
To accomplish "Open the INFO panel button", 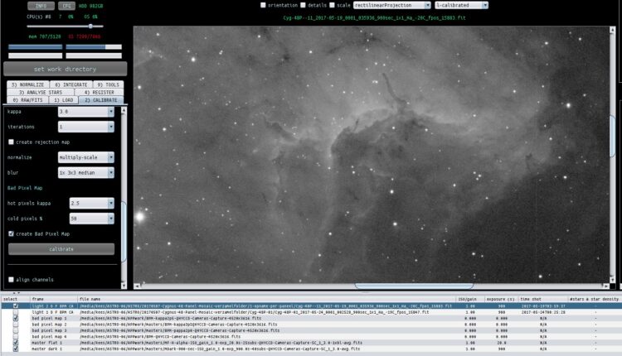I will pyautogui.click(x=41, y=6).
